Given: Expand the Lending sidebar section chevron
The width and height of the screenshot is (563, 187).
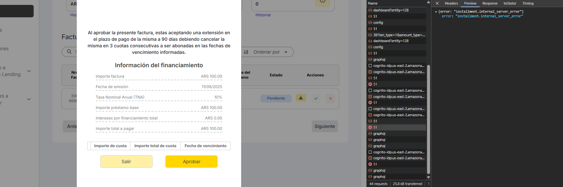Looking at the screenshot, I should 29,71.
